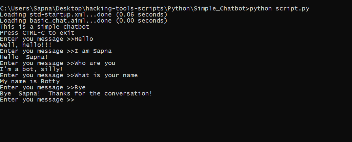Click the 'Bye' user message
352x142 pixels.
pyautogui.click(x=80, y=87)
